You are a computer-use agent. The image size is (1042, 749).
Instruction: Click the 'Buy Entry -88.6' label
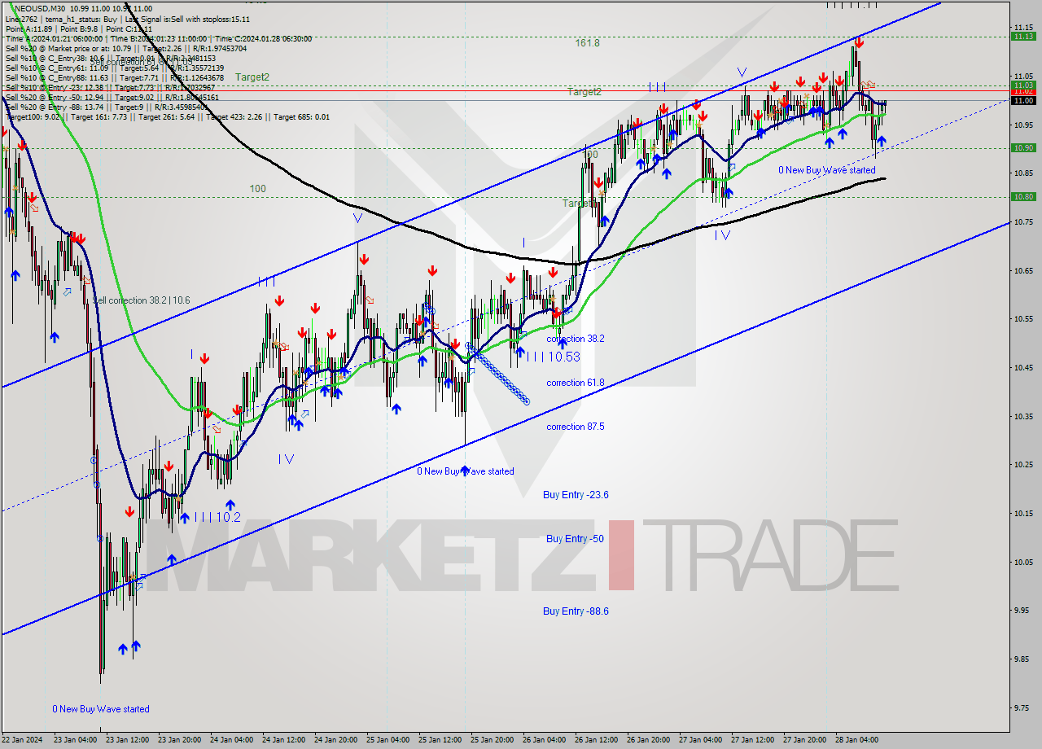(576, 611)
